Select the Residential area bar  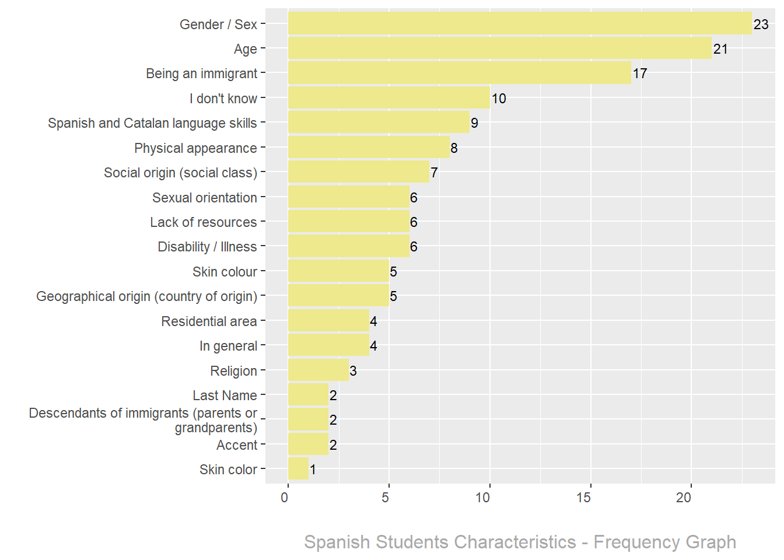click(328, 321)
